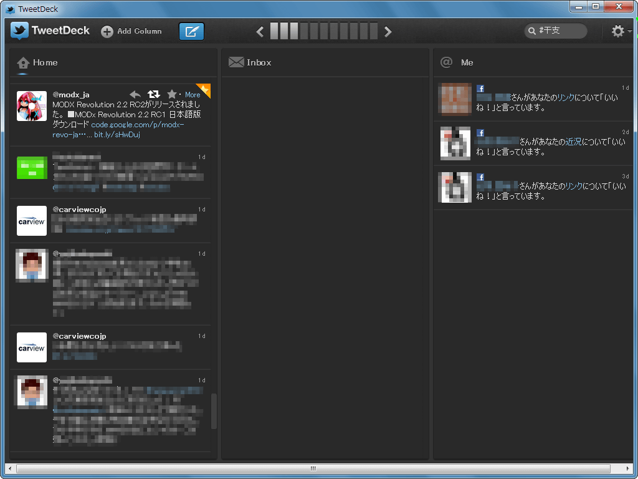The height and width of the screenshot is (479, 638).
Task: Click first carview avatar logo
Action: point(32,221)
